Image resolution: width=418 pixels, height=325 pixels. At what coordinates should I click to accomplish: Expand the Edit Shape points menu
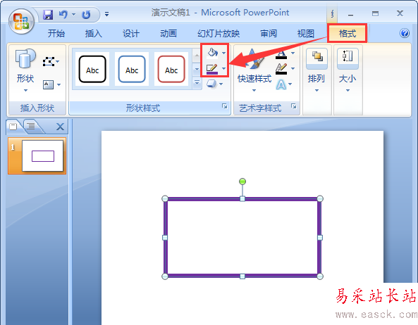click(x=51, y=62)
